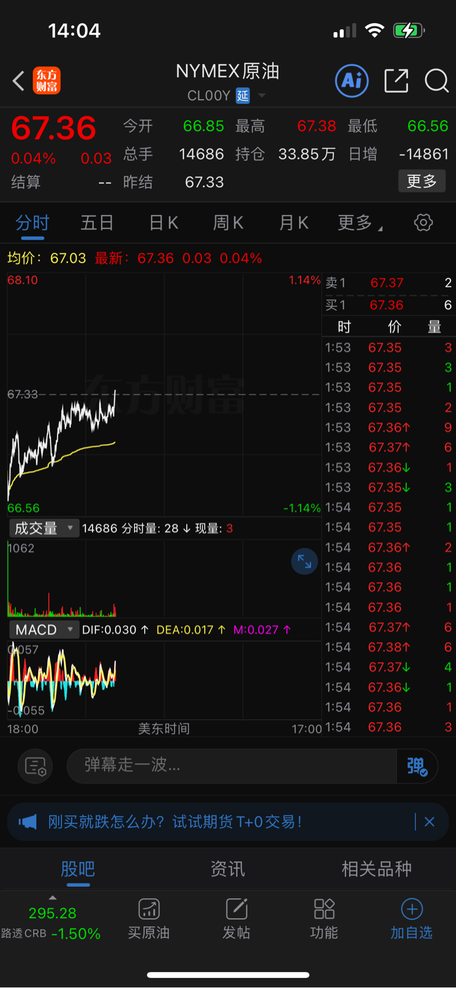Click the volume bar chart
The image size is (456, 988).
164,578
